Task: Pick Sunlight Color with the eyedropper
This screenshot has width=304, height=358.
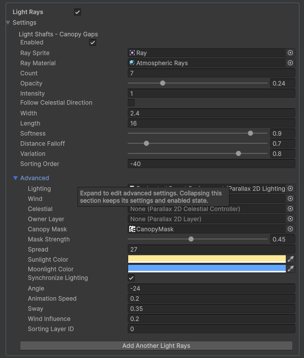Action: coord(290,259)
